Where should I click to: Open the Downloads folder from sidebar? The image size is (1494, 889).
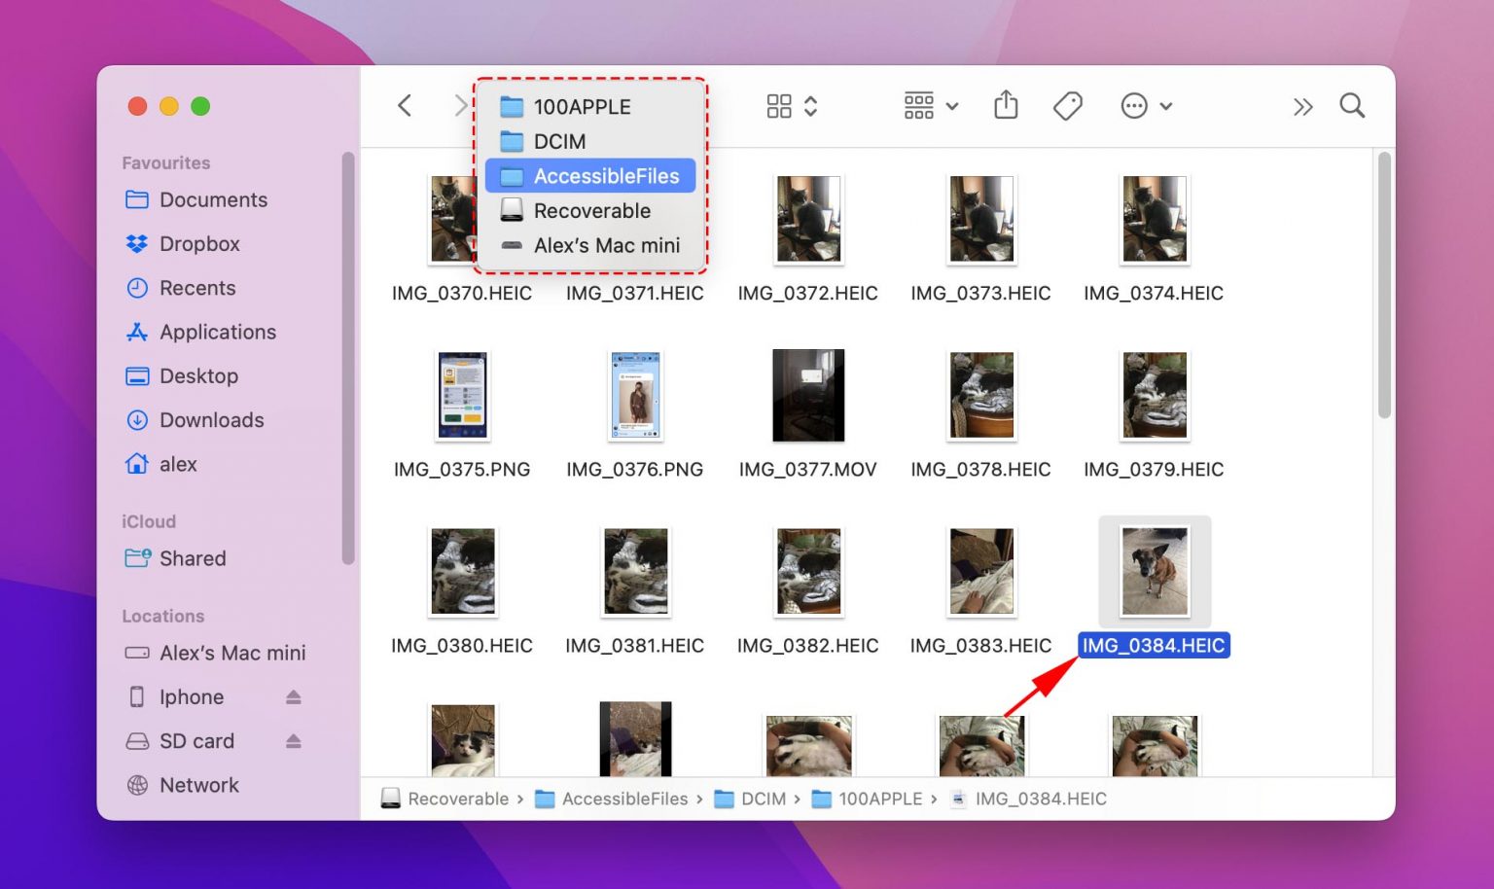[x=212, y=420]
